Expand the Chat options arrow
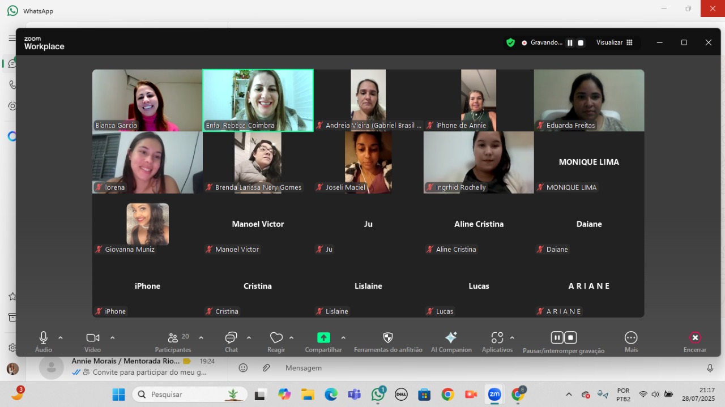 point(249,337)
